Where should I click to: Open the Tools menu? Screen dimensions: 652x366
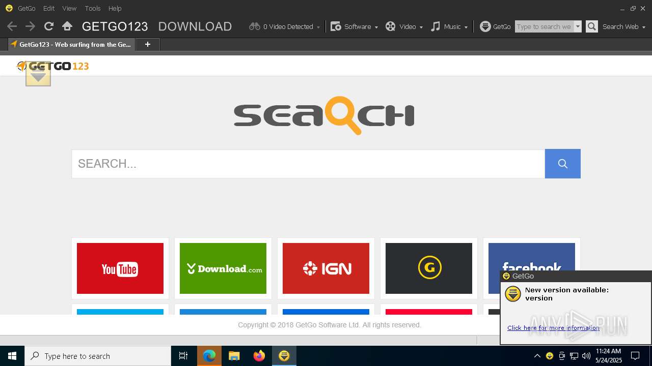[93, 8]
